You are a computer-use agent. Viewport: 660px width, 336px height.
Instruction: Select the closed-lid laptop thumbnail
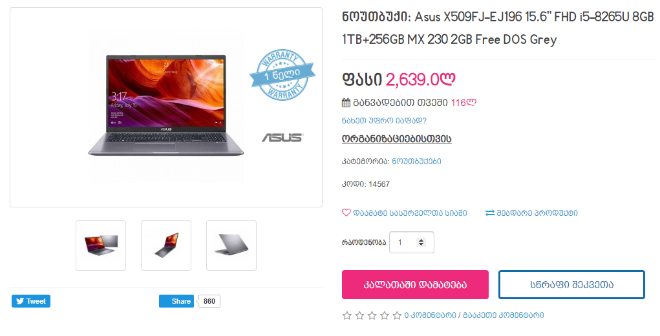pyautogui.click(x=231, y=246)
